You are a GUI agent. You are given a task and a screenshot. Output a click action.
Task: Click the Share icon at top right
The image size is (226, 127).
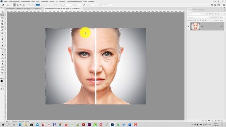[224, 5]
